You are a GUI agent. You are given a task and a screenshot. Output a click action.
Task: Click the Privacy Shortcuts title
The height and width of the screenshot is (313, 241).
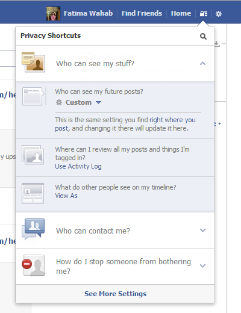[51, 36]
